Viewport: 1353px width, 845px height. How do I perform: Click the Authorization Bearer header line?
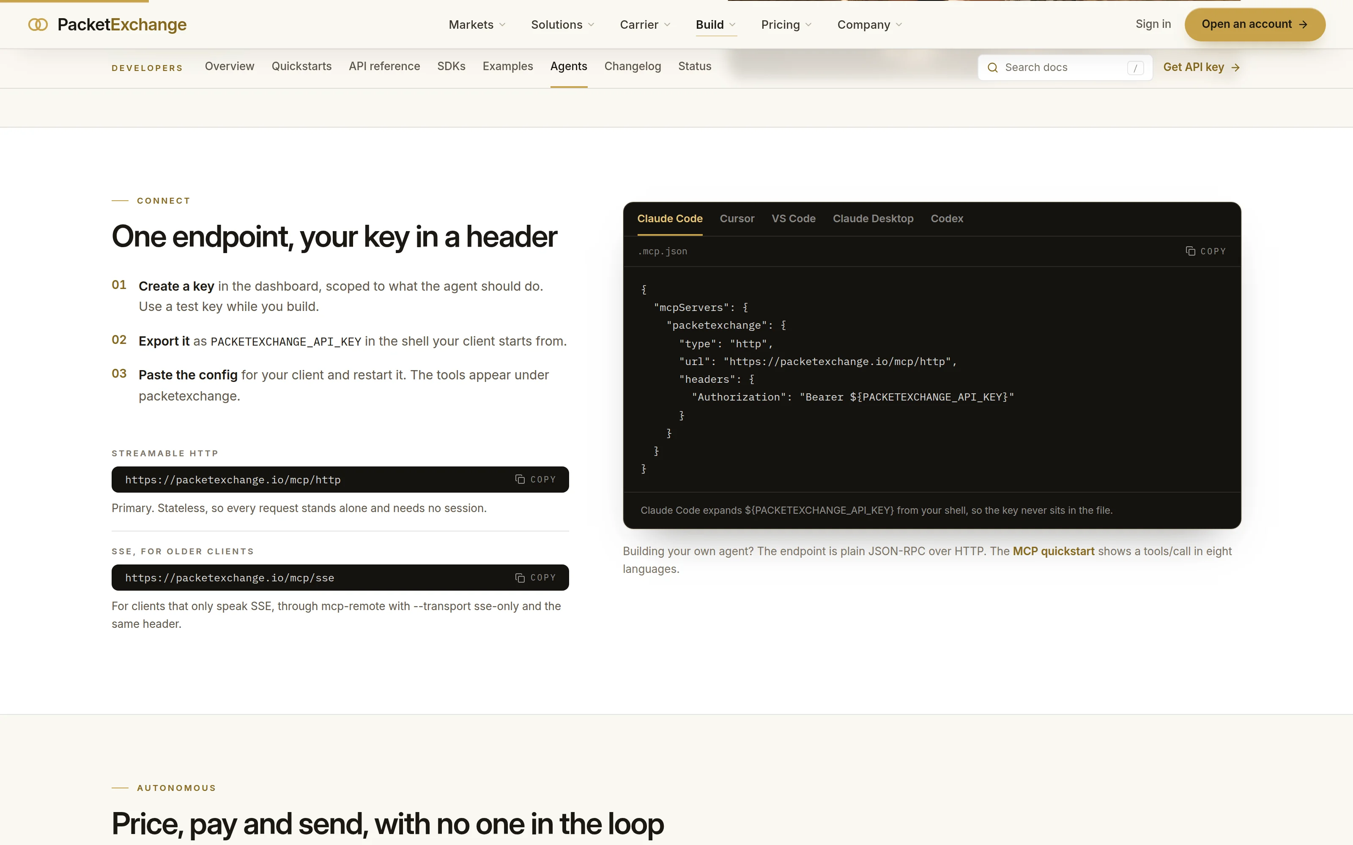point(853,397)
